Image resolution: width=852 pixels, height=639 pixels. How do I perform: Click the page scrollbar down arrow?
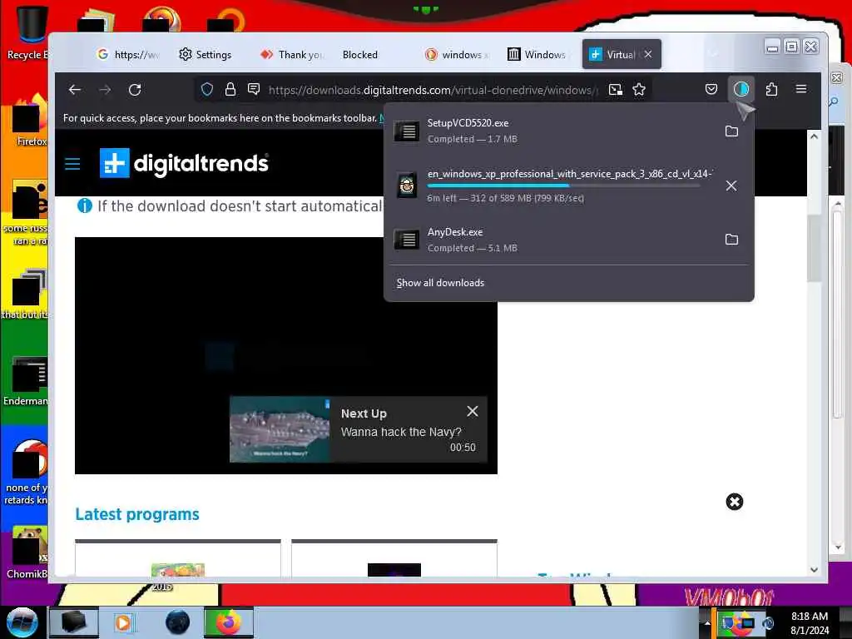[814, 569]
